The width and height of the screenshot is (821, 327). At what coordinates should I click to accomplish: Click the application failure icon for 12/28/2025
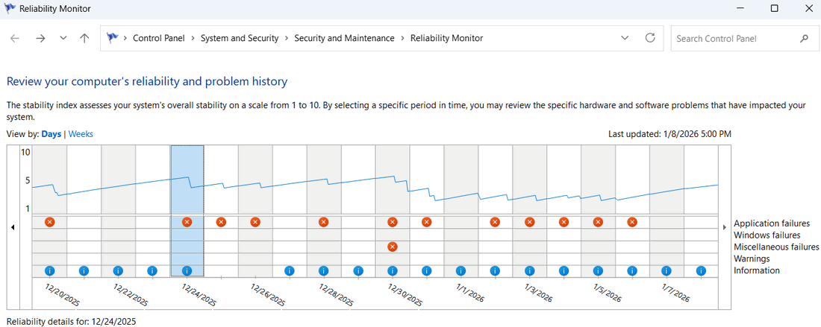click(324, 222)
